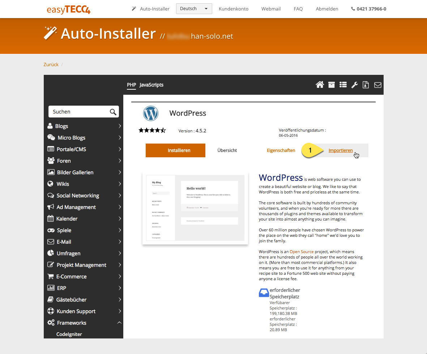Switch to the JavaScripts tab
Viewport: 427px width, 354px height.
[x=151, y=85]
